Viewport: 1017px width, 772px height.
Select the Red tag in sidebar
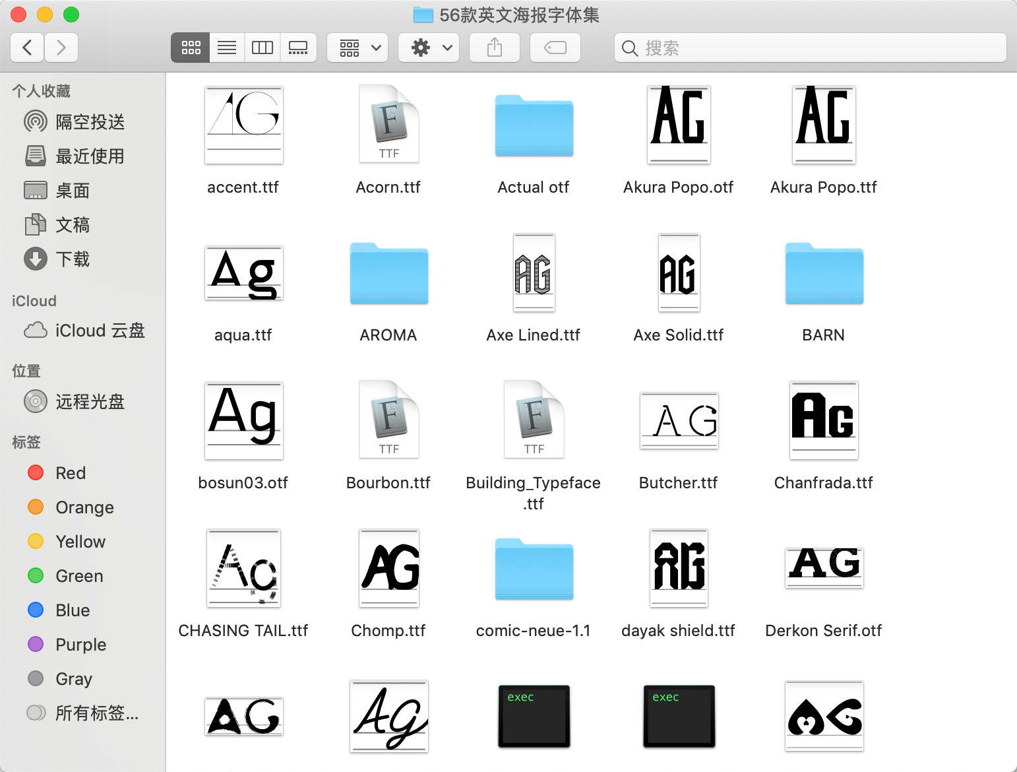pos(70,473)
